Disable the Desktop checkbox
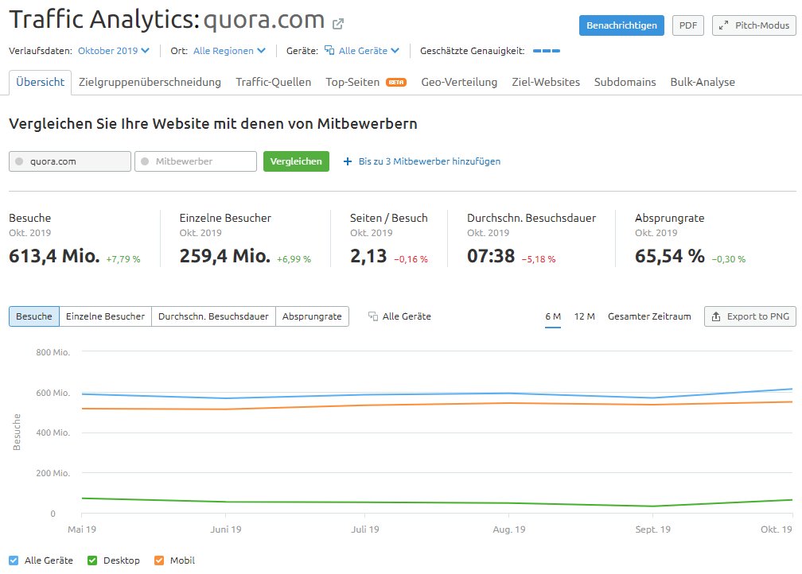 pos(91,560)
